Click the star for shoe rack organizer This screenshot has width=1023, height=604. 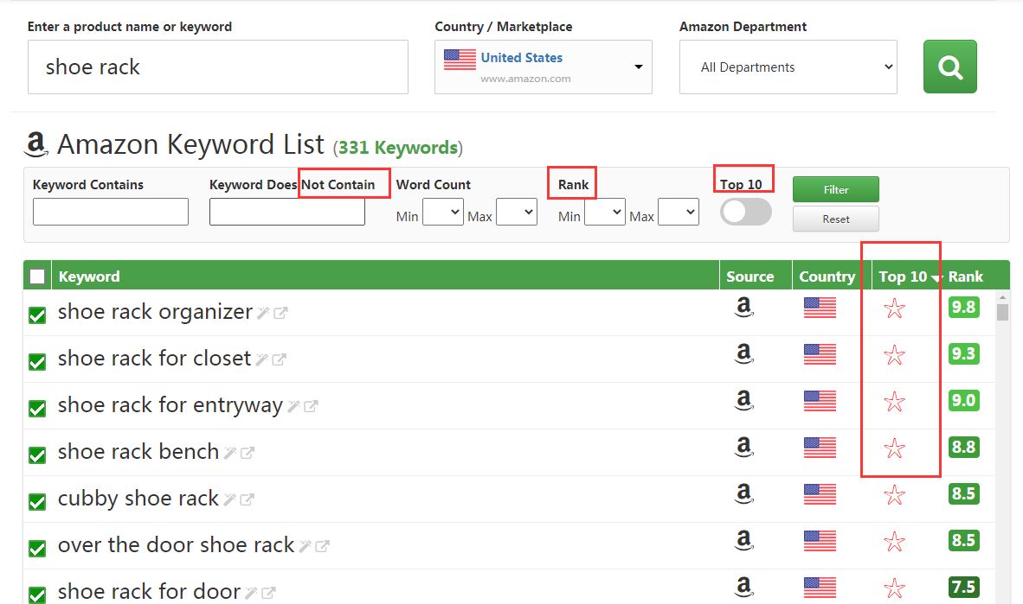pos(894,308)
